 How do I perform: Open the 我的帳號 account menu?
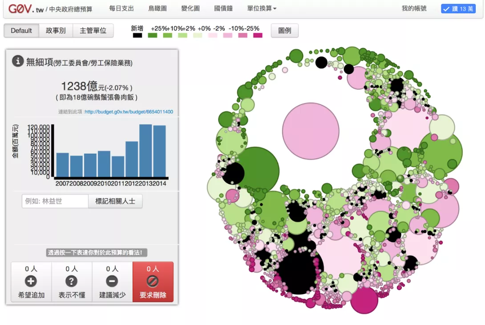pyautogui.click(x=414, y=8)
